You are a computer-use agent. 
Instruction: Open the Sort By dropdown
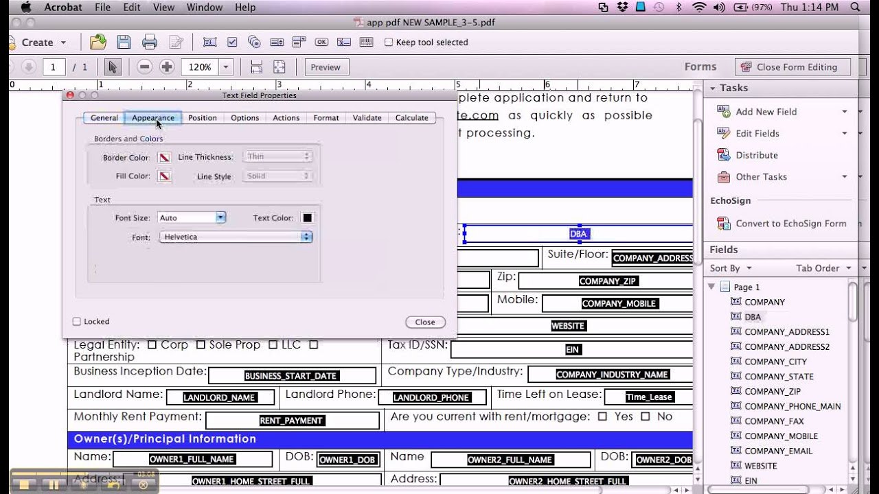[731, 268]
